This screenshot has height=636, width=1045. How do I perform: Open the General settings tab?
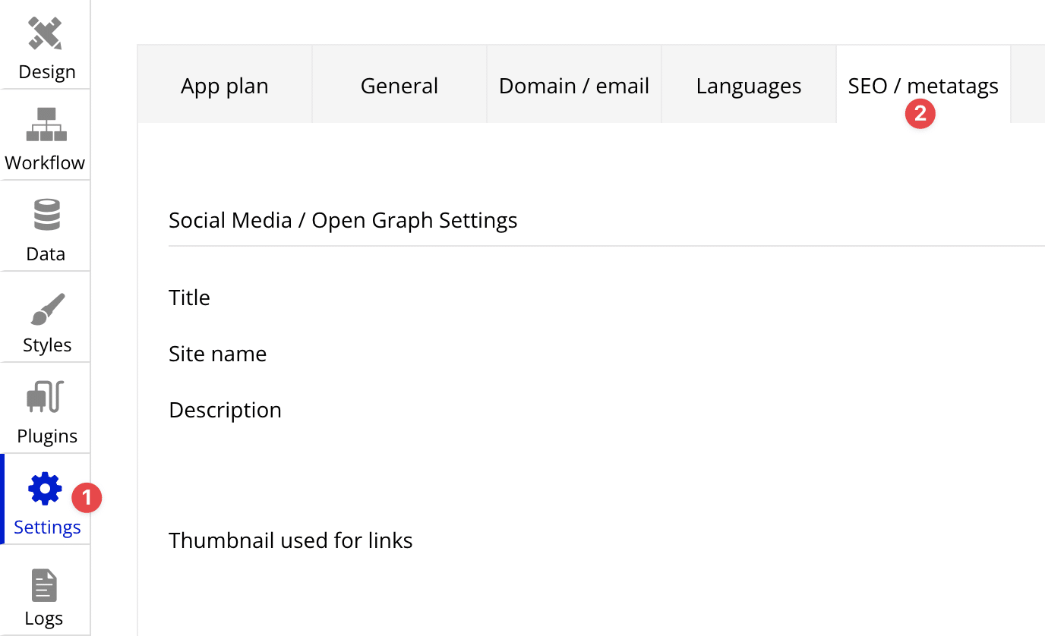pyautogui.click(x=399, y=86)
